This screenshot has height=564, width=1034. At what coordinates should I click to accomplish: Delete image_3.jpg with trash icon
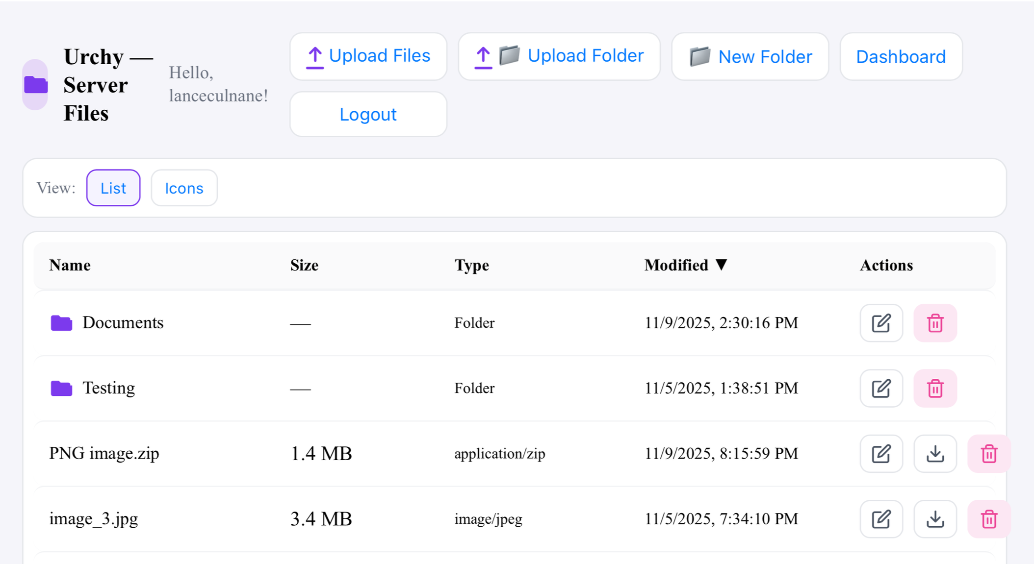pyautogui.click(x=989, y=519)
